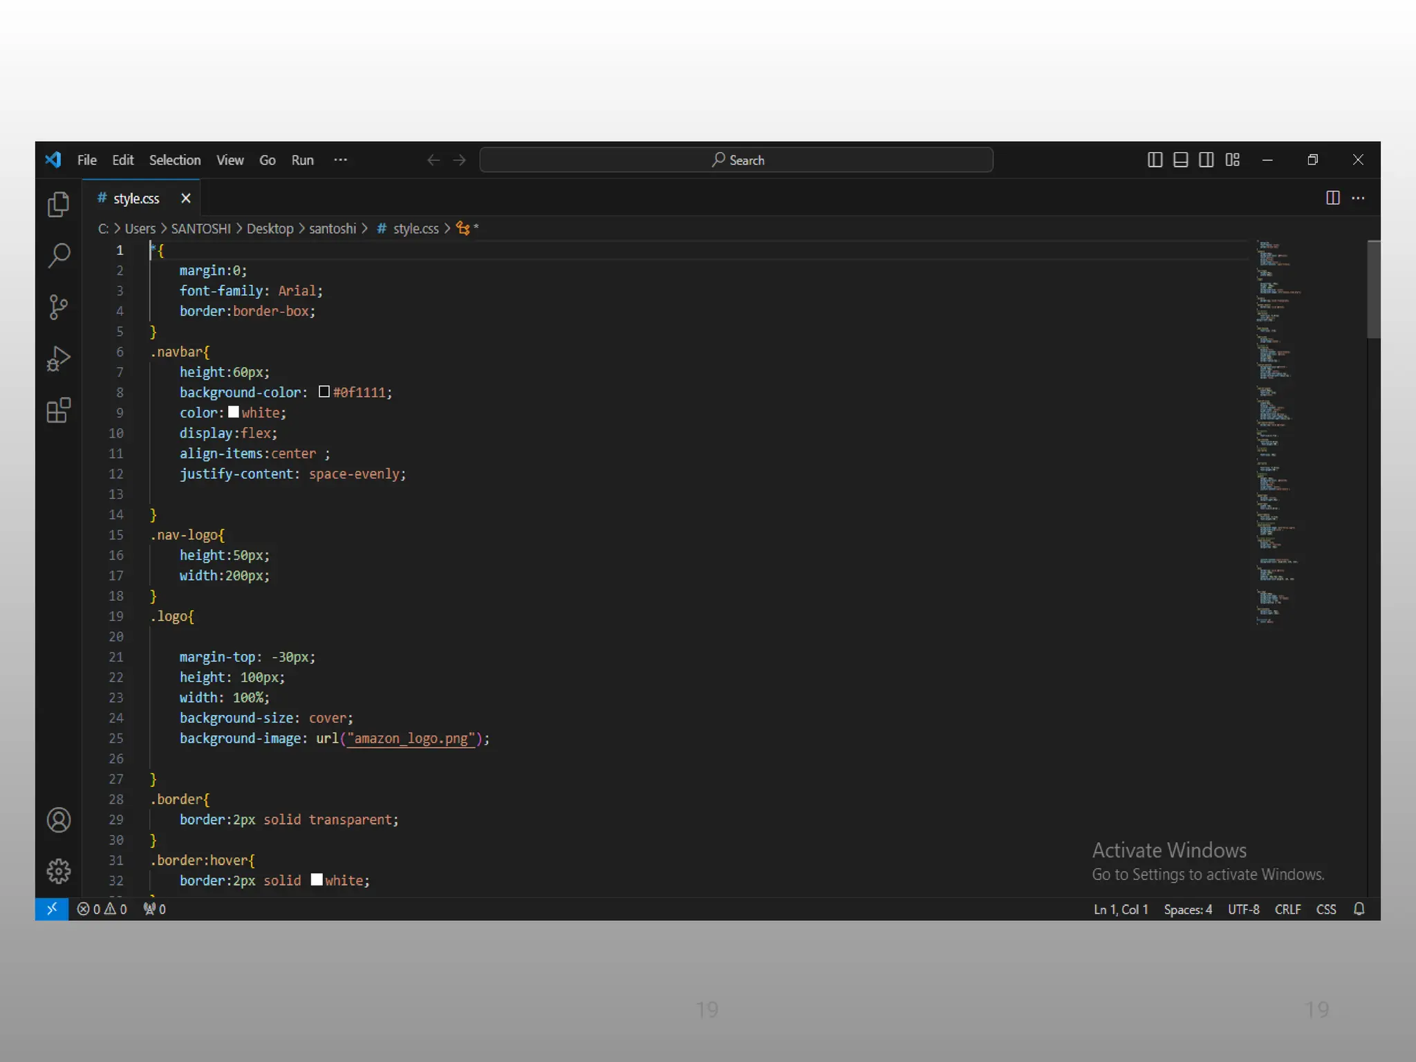The image size is (1416, 1062).
Task: Open the remote window status button
Action: pyautogui.click(x=52, y=909)
